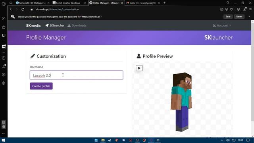254x143 pixels.
Task: Go back with the browser back arrow
Action: [11, 10]
